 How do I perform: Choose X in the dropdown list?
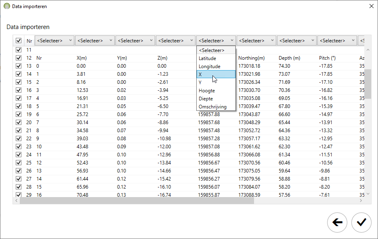216,75
